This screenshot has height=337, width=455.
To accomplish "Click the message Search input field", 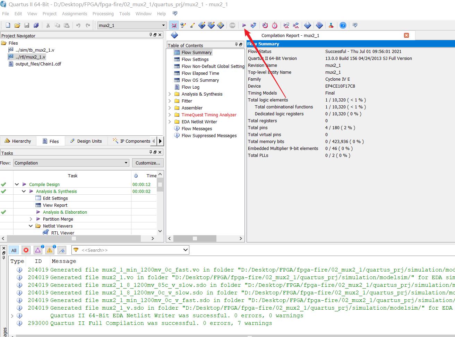I will tap(130, 250).
